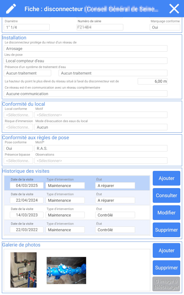Click Supprimer next to visit history
Screen dimensions: 184x295
coord(166,230)
